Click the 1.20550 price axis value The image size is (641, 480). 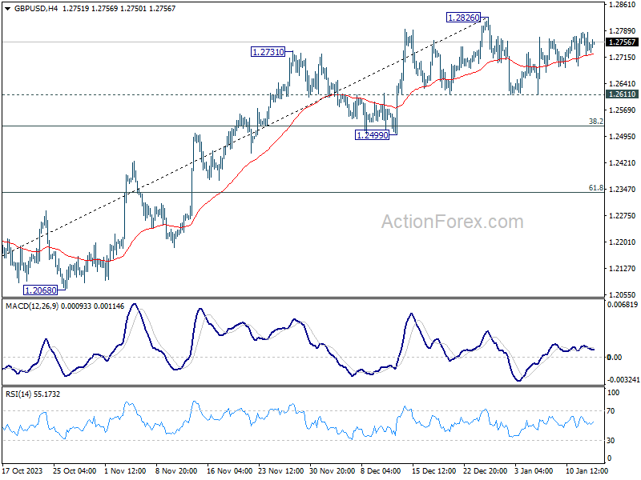click(623, 294)
